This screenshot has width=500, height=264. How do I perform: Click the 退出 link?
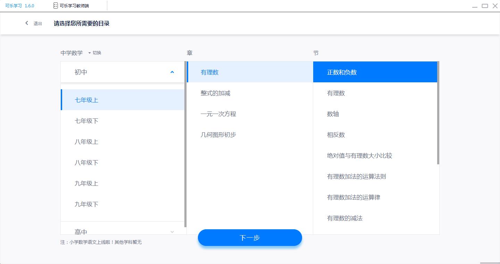click(37, 24)
